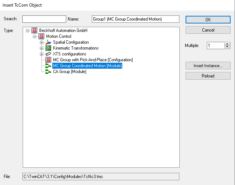
Task: Expand the Kinematic Transformations node
Action: (x=41, y=48)
